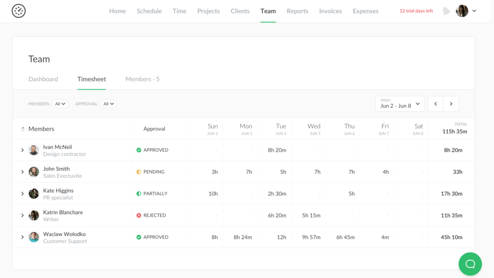Open the chat support bubble
Screen dimensions: 494x278
(470, 264)
